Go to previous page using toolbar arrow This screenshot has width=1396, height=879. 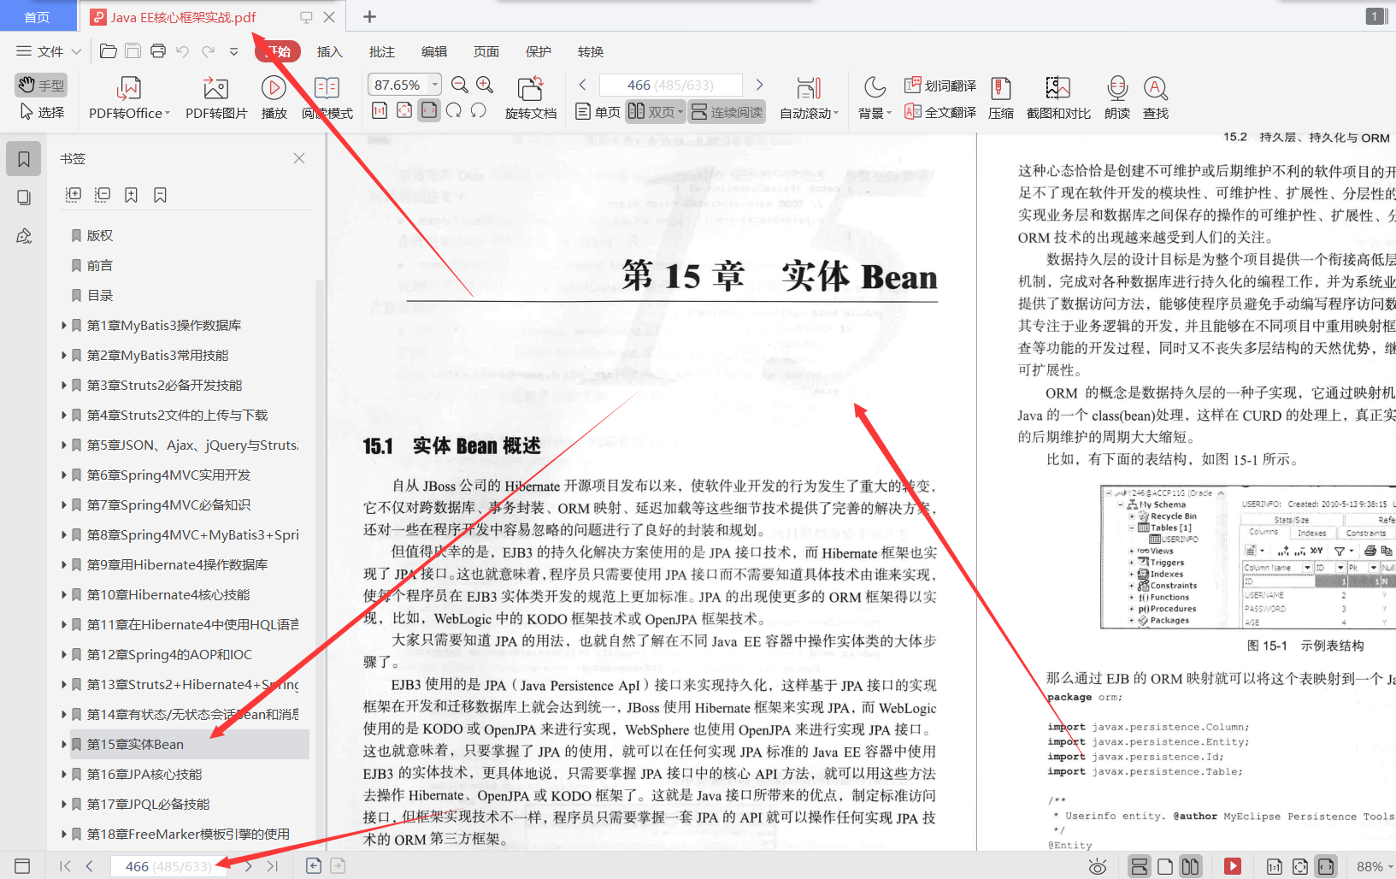point(583,85)
